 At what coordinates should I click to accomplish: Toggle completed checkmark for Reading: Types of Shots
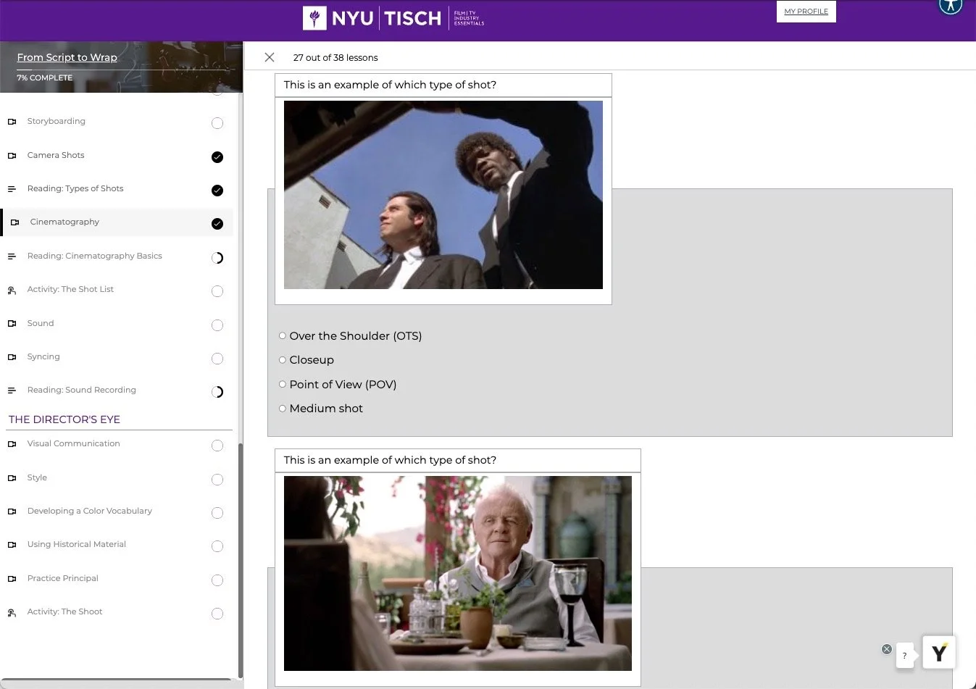(217, 191)
